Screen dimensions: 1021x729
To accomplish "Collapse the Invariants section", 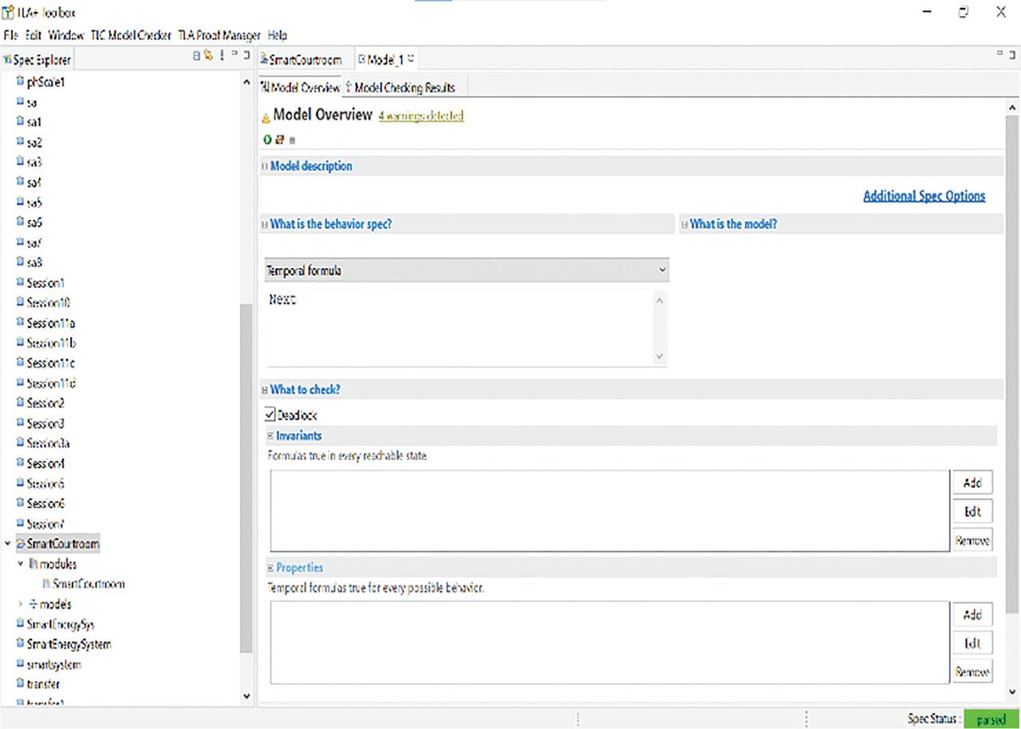I will (x=270, y=436).
